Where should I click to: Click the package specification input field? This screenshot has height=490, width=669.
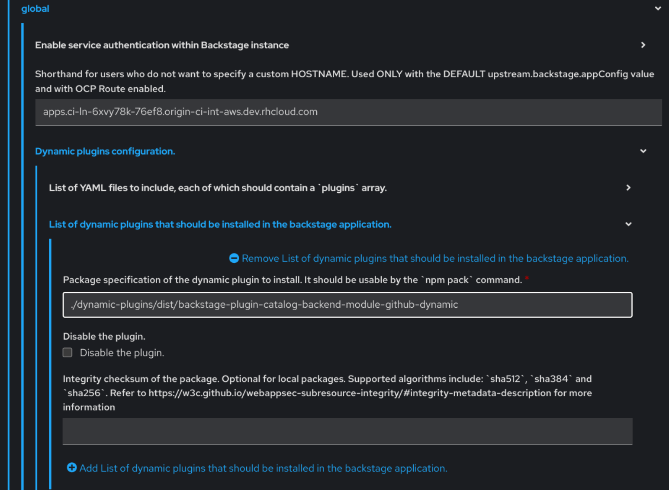347,305
